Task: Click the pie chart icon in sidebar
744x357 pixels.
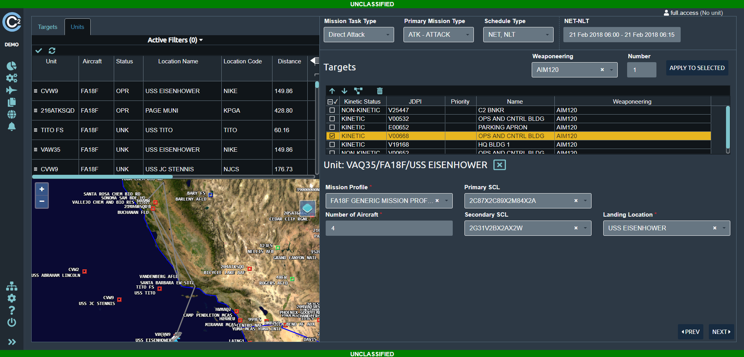Action: click(x=12, y=66)
